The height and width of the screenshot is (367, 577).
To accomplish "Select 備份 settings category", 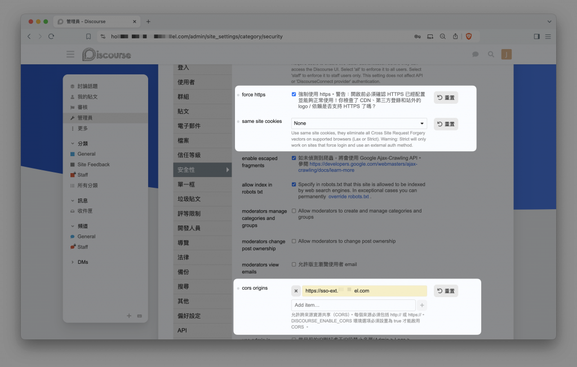I will [x=202, y=272].
